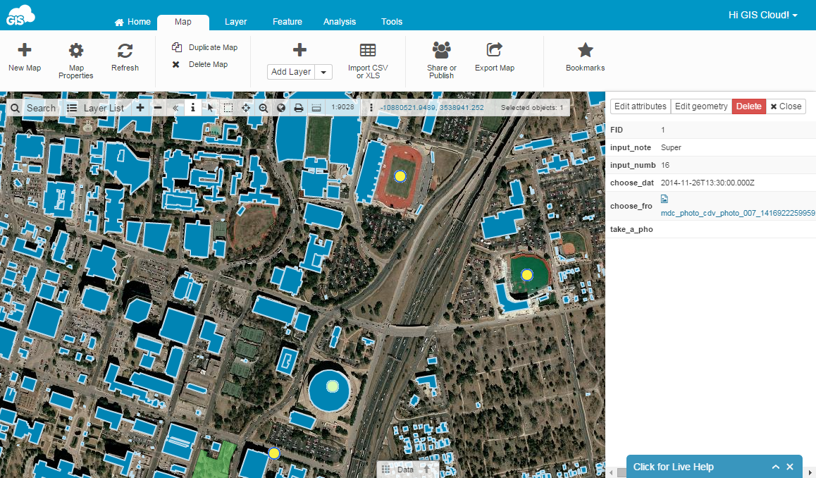Click the image file icon in choose_fro
816x478 pixels.
tap(664, 199)
